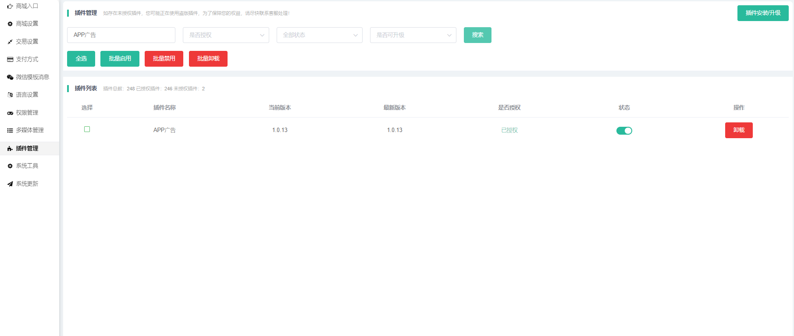Click the paper plane icon for 系统更新
794x336 pixels.
point(10,184)
